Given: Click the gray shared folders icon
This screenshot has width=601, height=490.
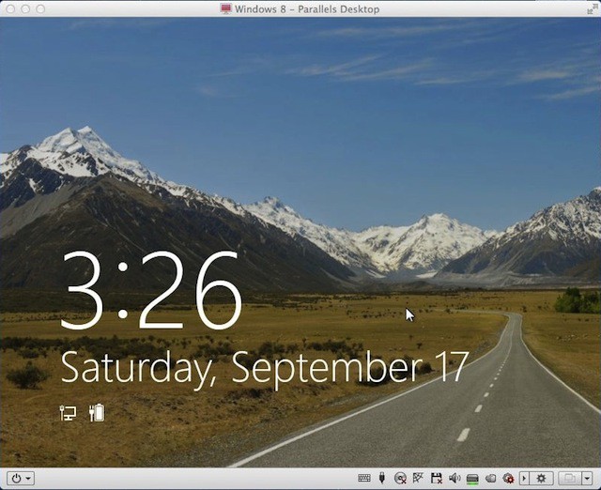Looking at the screenshot, I should point(490,478).
